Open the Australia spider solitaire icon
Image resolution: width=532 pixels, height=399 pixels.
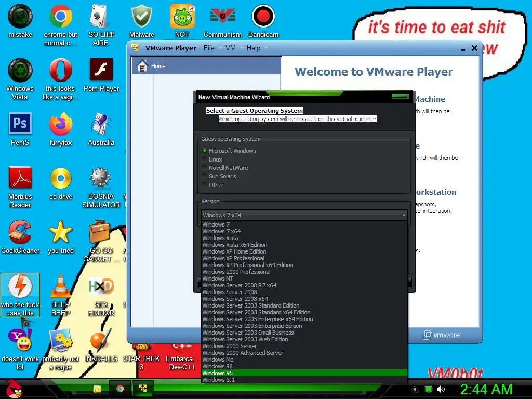point(101,129)
